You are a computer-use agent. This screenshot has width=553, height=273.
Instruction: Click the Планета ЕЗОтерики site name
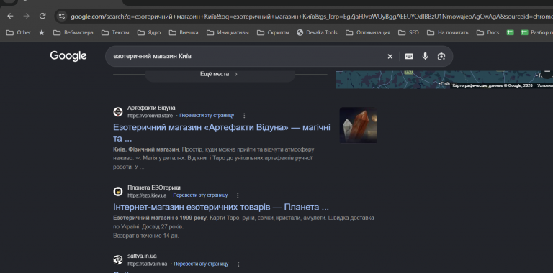tap(154, 188)
